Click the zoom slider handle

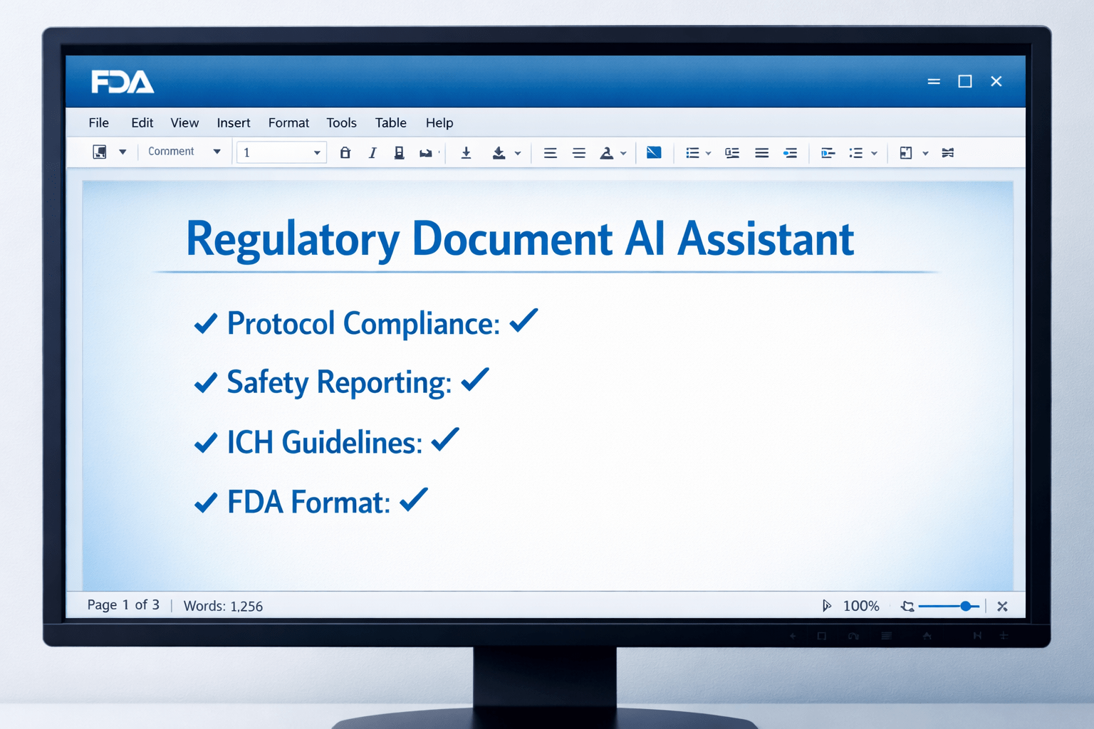(x=965, y=606)
